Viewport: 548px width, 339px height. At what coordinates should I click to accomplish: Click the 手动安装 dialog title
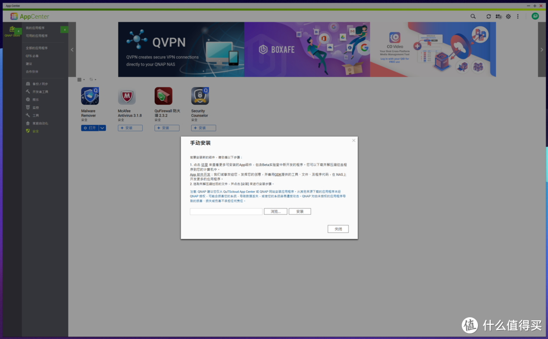200,143
